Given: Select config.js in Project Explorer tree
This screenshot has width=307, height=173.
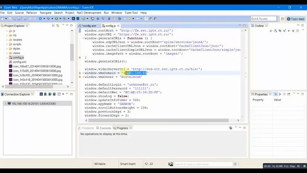Looking at the screenshot, I should coord(18,58).
